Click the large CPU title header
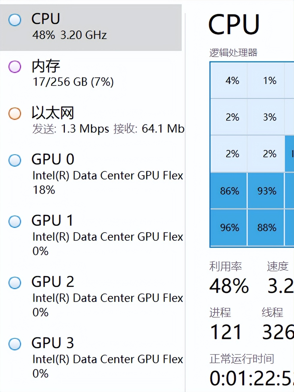This screenshot has width=294, height=392. (234, 25)
